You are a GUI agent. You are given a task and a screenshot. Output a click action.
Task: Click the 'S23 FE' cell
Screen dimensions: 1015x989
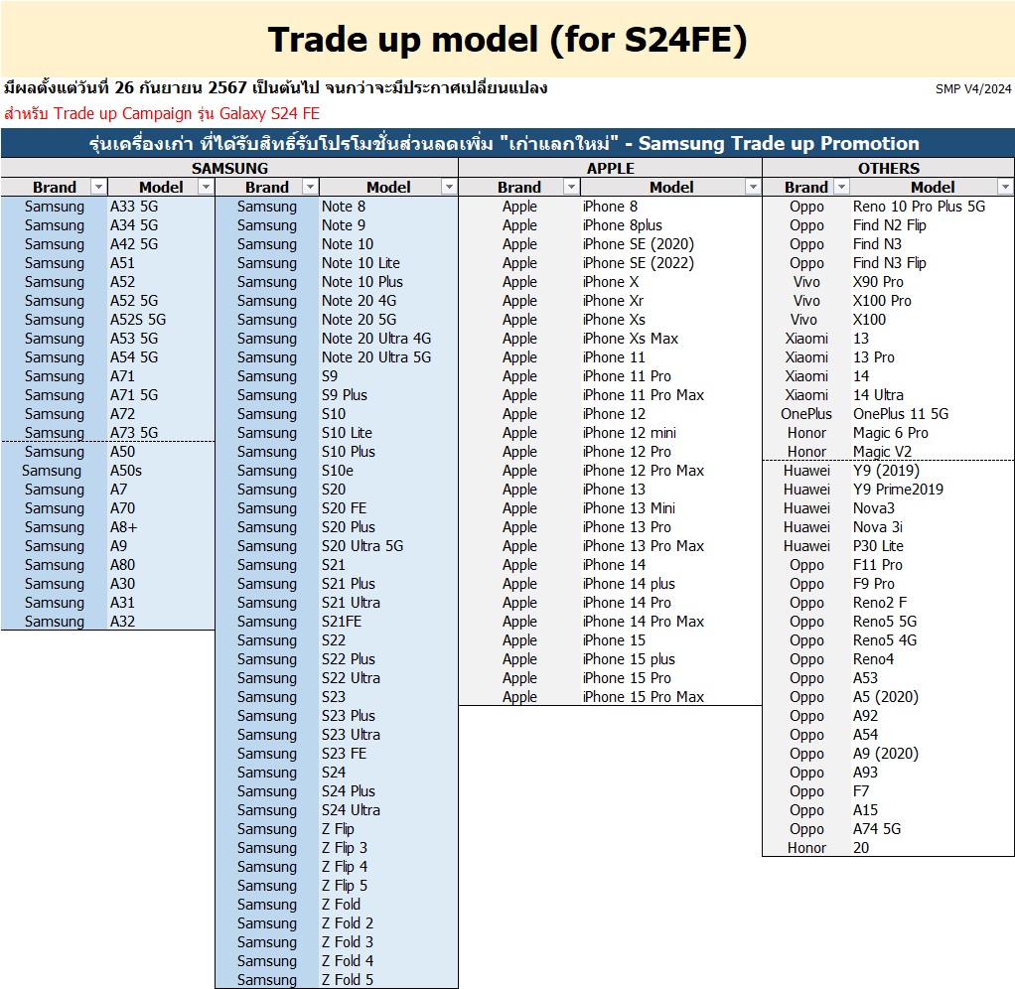coord(388,754)
